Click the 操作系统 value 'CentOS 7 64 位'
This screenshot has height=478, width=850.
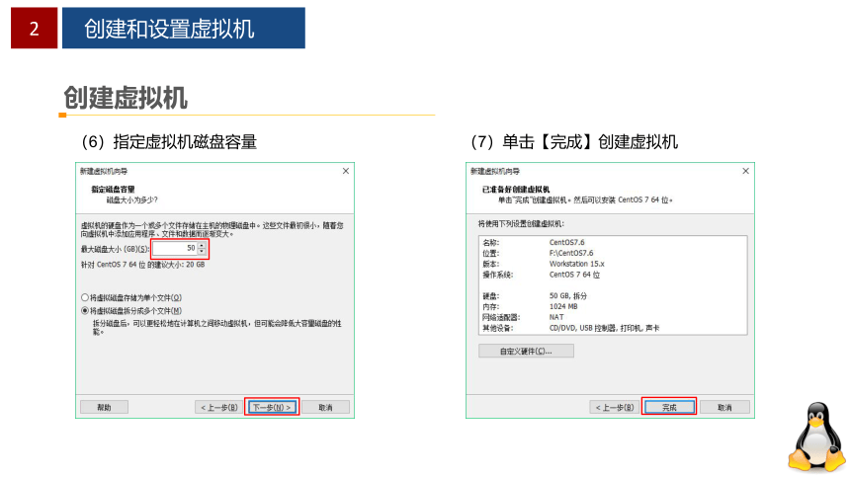(574, 275)
